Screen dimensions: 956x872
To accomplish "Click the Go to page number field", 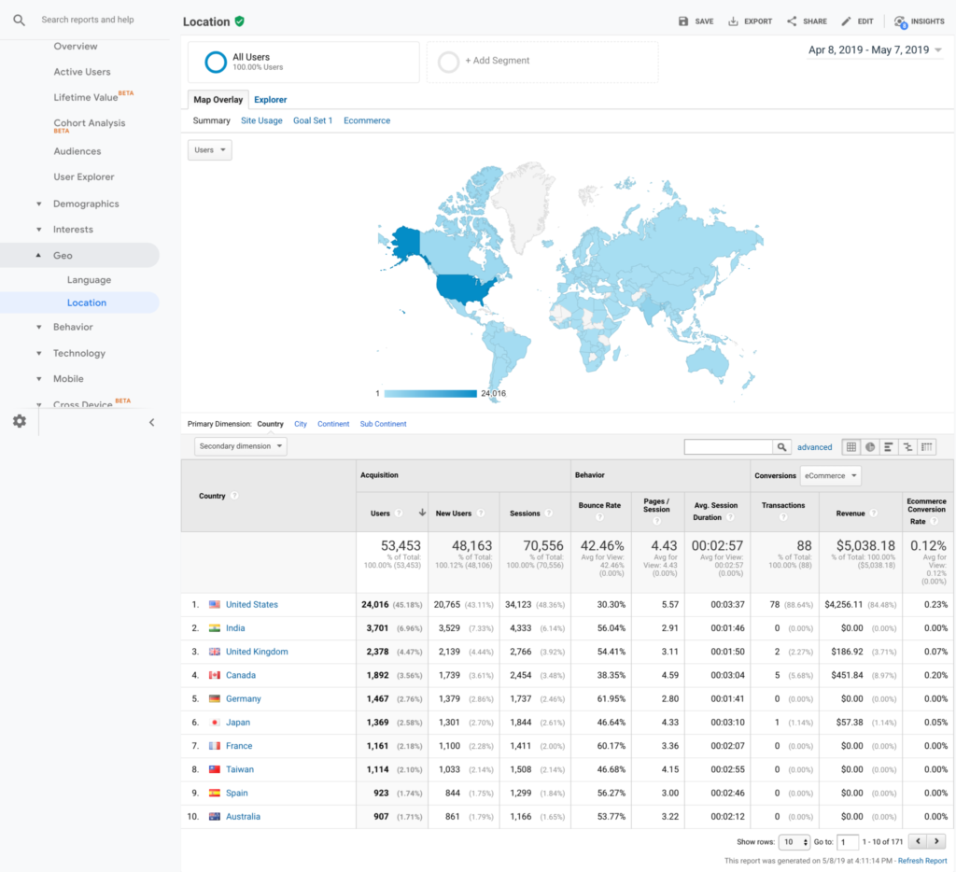I will [x=848, y=842].
